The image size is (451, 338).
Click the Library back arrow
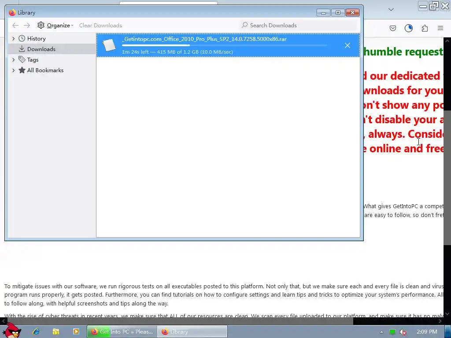pos(15,25)
